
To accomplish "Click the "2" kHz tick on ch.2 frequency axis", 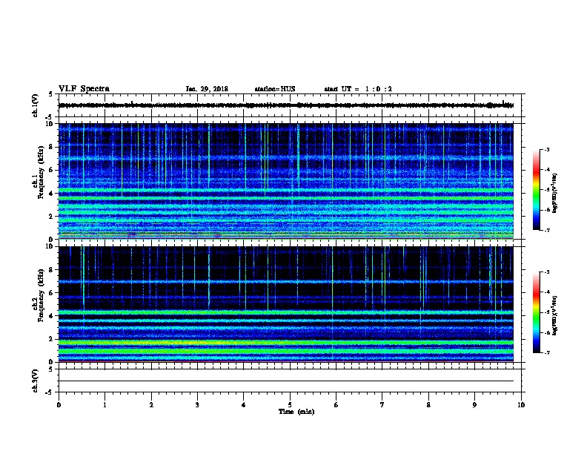I will tap(51, 339).
